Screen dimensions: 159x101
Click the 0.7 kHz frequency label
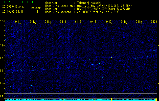pos(2,83)
